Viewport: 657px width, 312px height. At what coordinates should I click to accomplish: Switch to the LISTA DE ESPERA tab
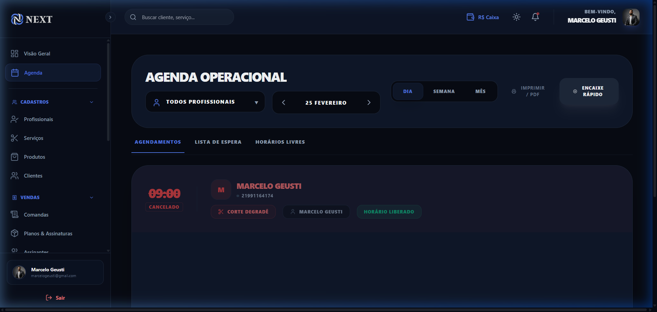(218, 142)
